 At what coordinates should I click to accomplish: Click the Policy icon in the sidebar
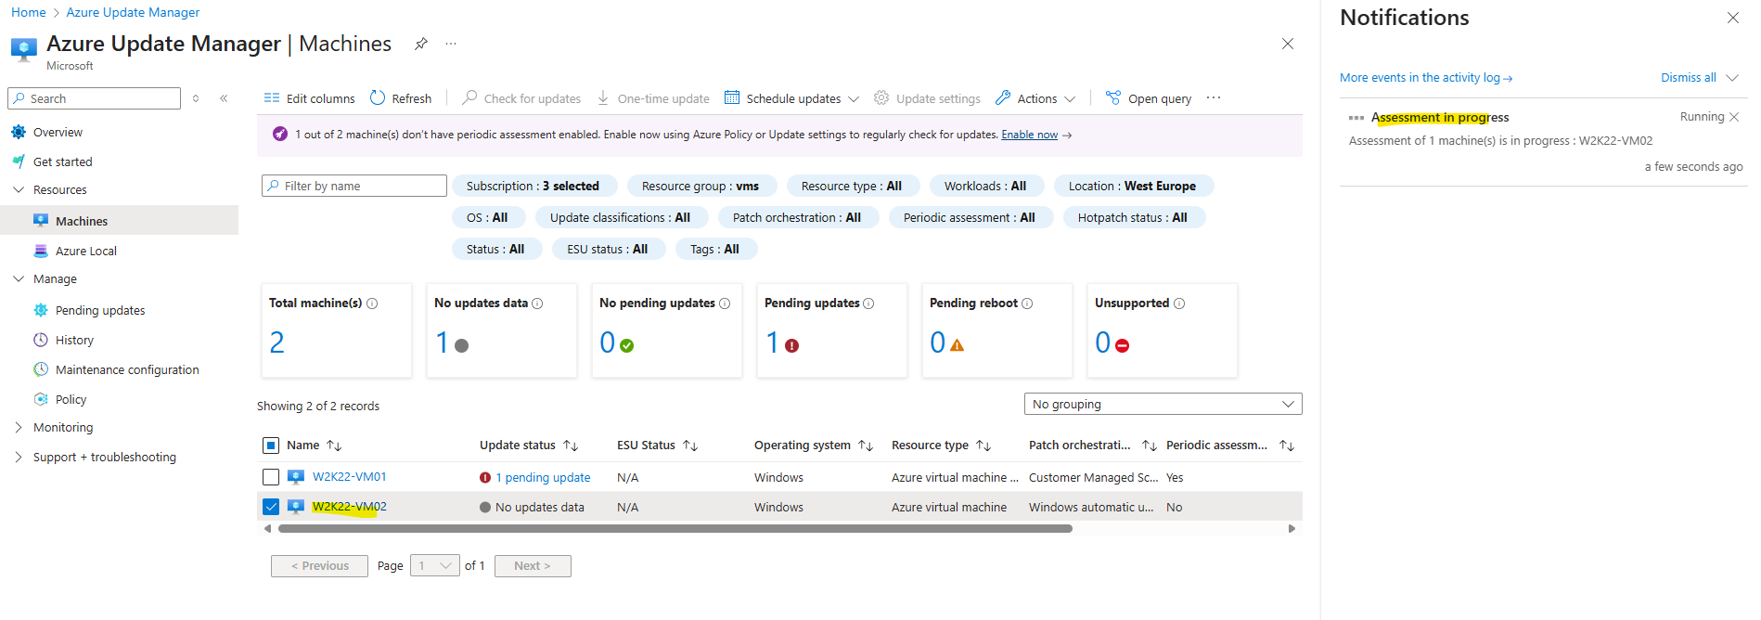[x=41, y=399]
